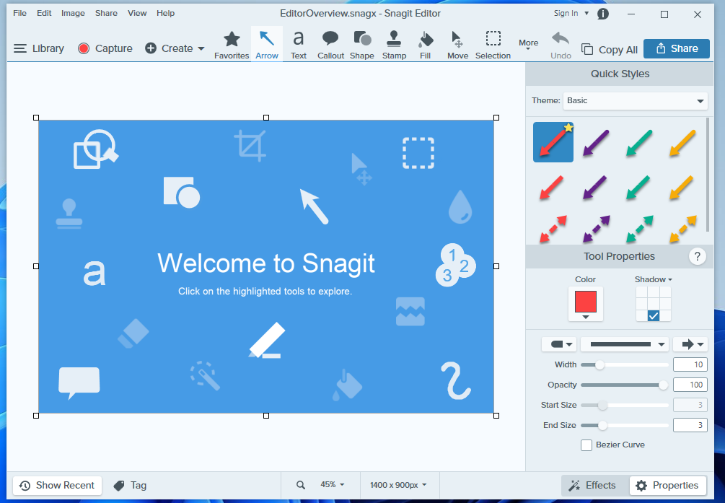The width and height of the screenshot is (725, 503).
Task: Select the Stamp tool
Action: pos(394,45)
